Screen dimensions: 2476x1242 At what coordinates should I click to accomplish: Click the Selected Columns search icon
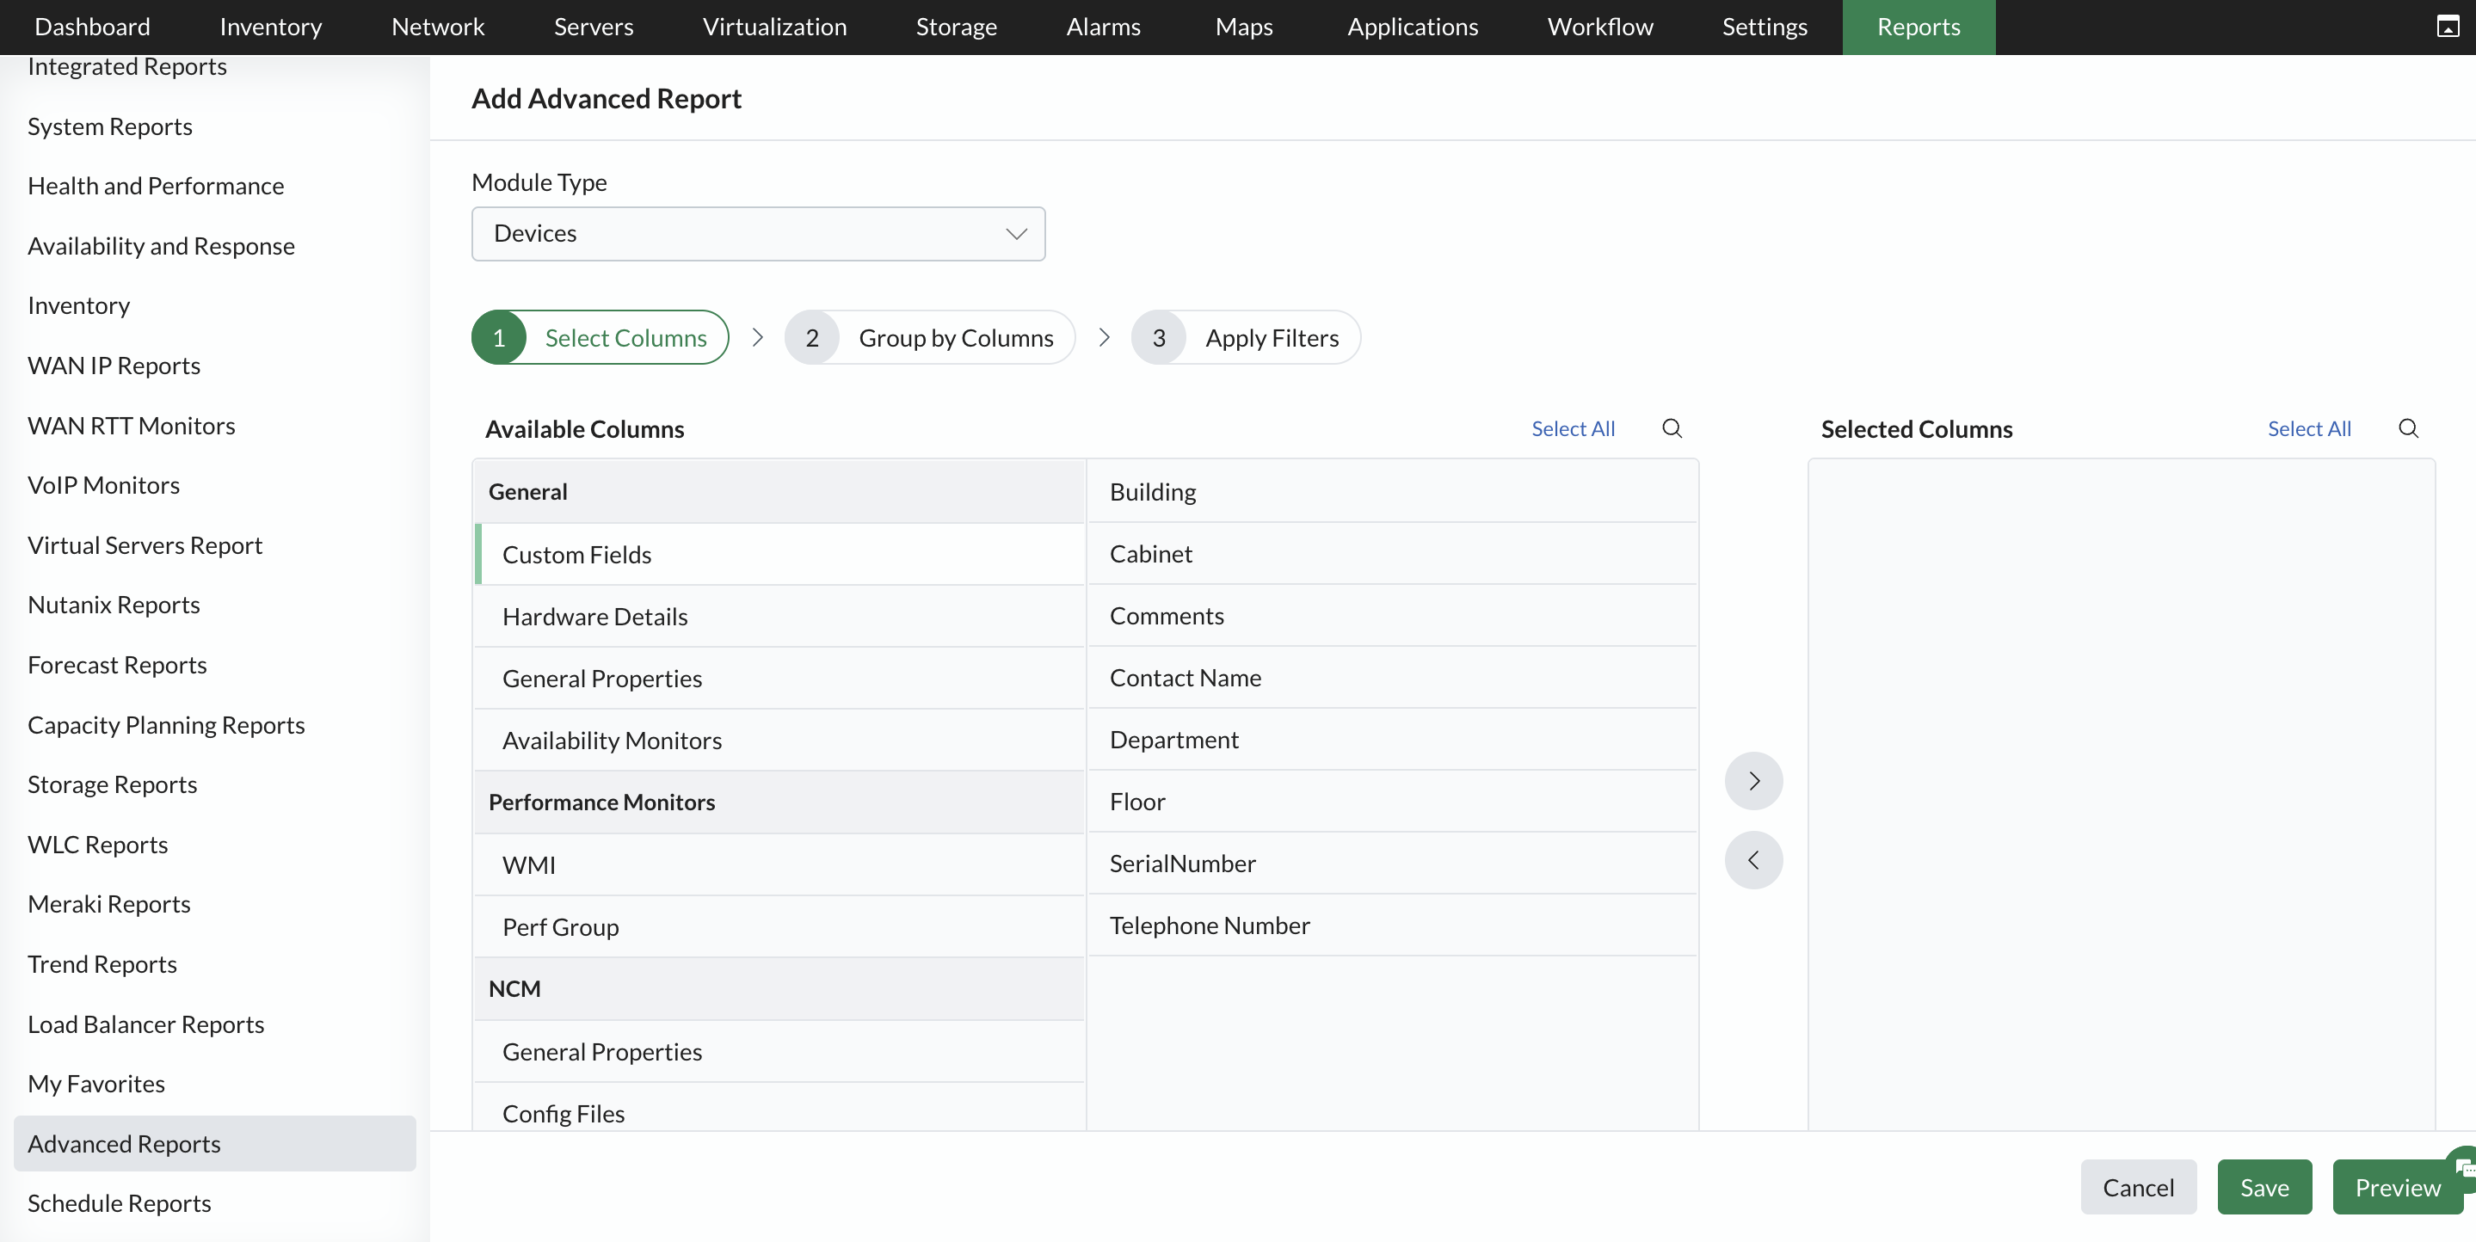coord(2408,428)
